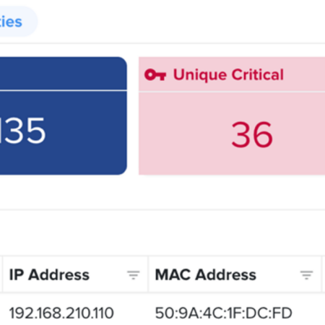325x325 pixels.
Task: Click empty space right of the "ties" pill
Action: 181,22
